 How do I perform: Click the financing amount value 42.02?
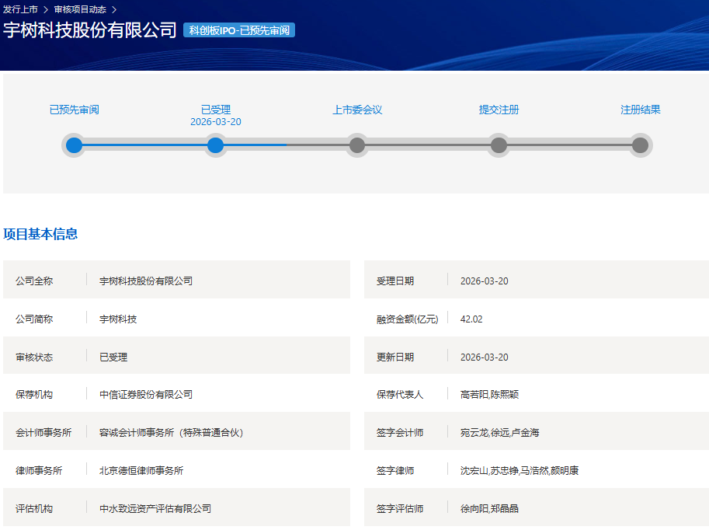471,319
